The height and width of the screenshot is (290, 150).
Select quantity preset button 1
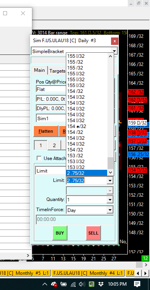pyautogui.click(x=41, y=145)
